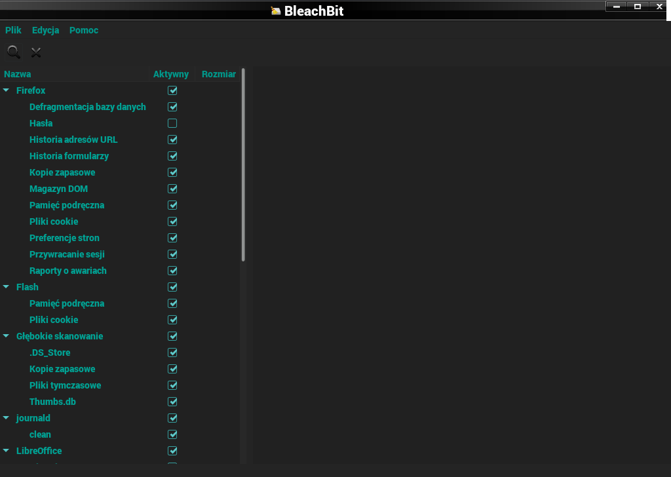Click the magnifier Preview toolbar icon
The width and height of the screenshot is (671, 477).
(x=13, y=52)
